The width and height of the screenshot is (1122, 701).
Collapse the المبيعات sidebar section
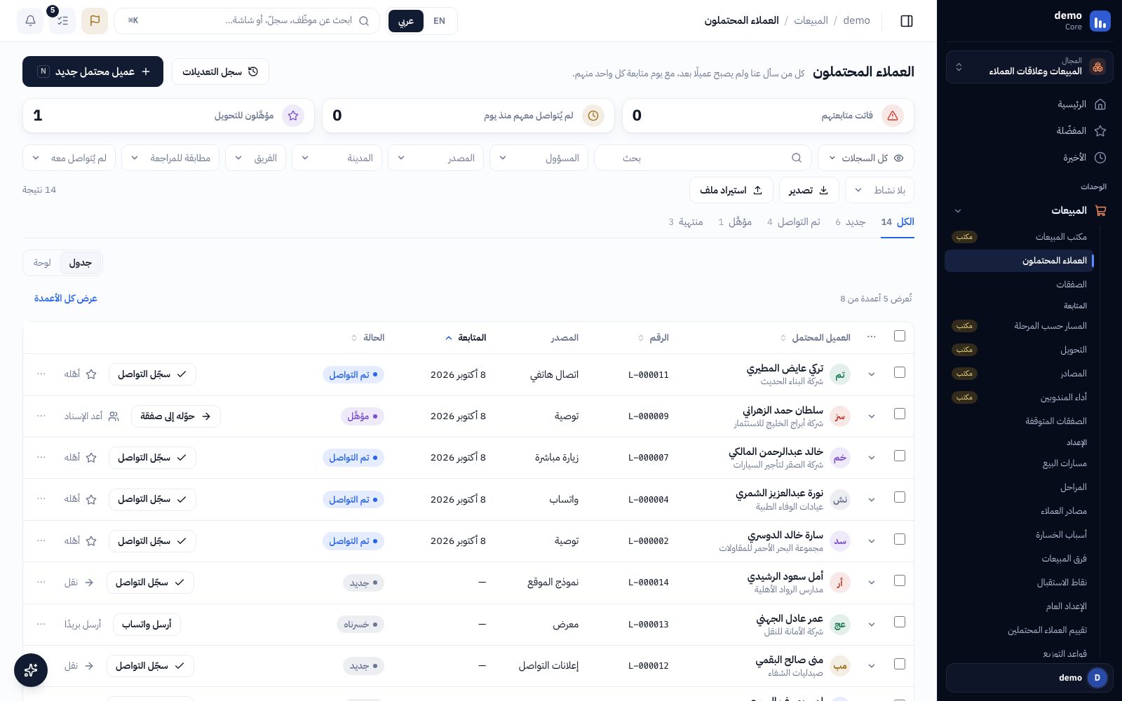pyautogui.click(x=958, y=211)
